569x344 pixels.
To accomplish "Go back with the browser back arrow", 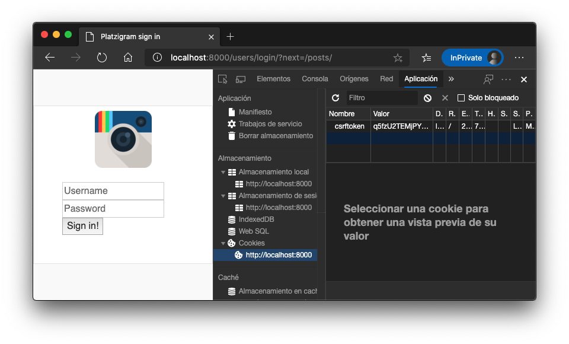I will pyautogui.click(x=50, y=58).
